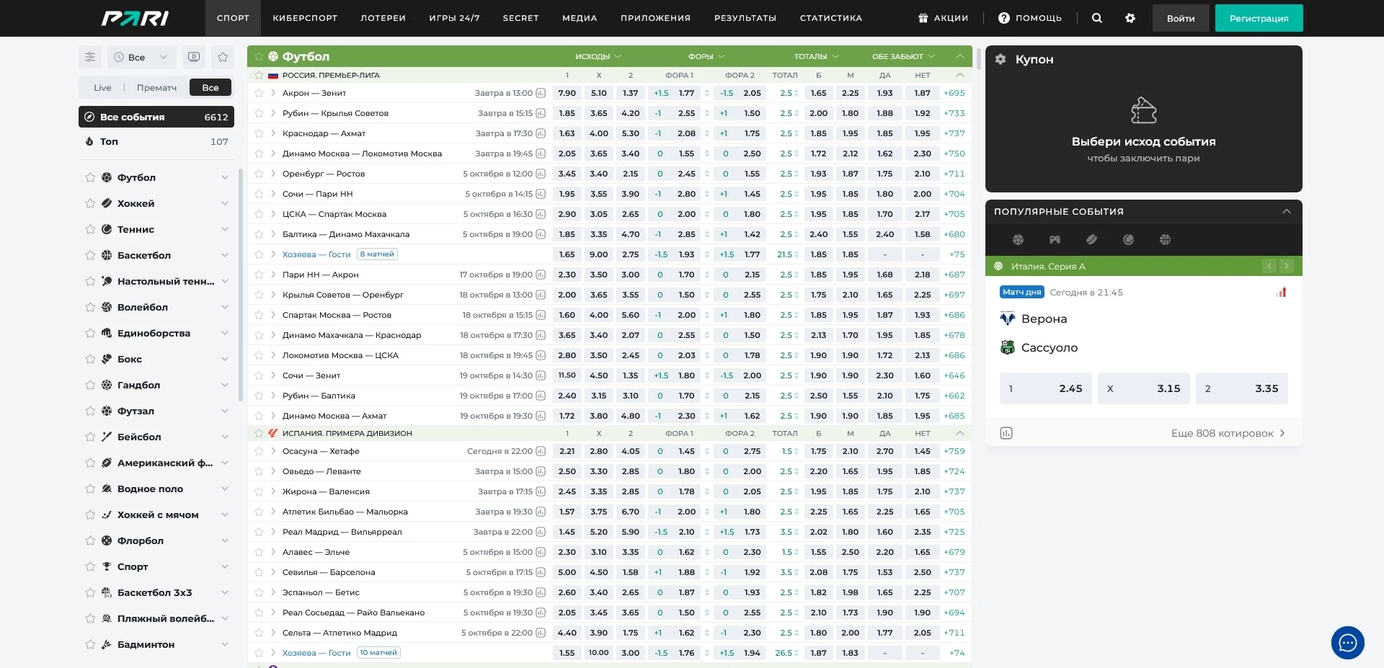The width and height of the screenshot is (1384, 668).
Task: Add Хоккей to favorites with star
Action: pos(90,204)
